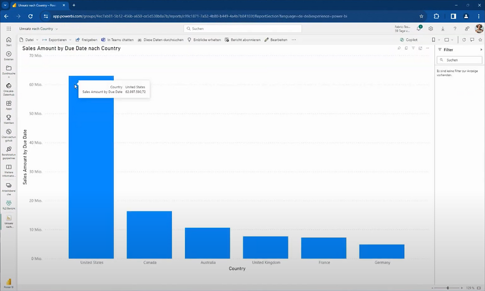This screenshot has width=485, height=291.
Task: Click the share link icon in header
Action: point(467,29)
